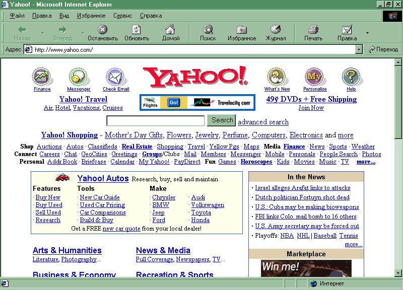
Task: Click the Personalize 'My' icon
Action: tap(314, 77)
